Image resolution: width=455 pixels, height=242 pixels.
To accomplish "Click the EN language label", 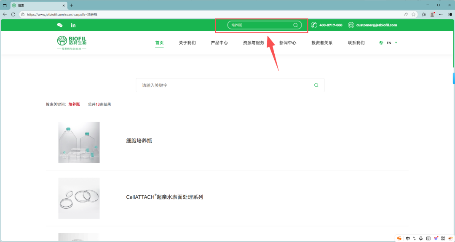I will click(x=389, y=43).
